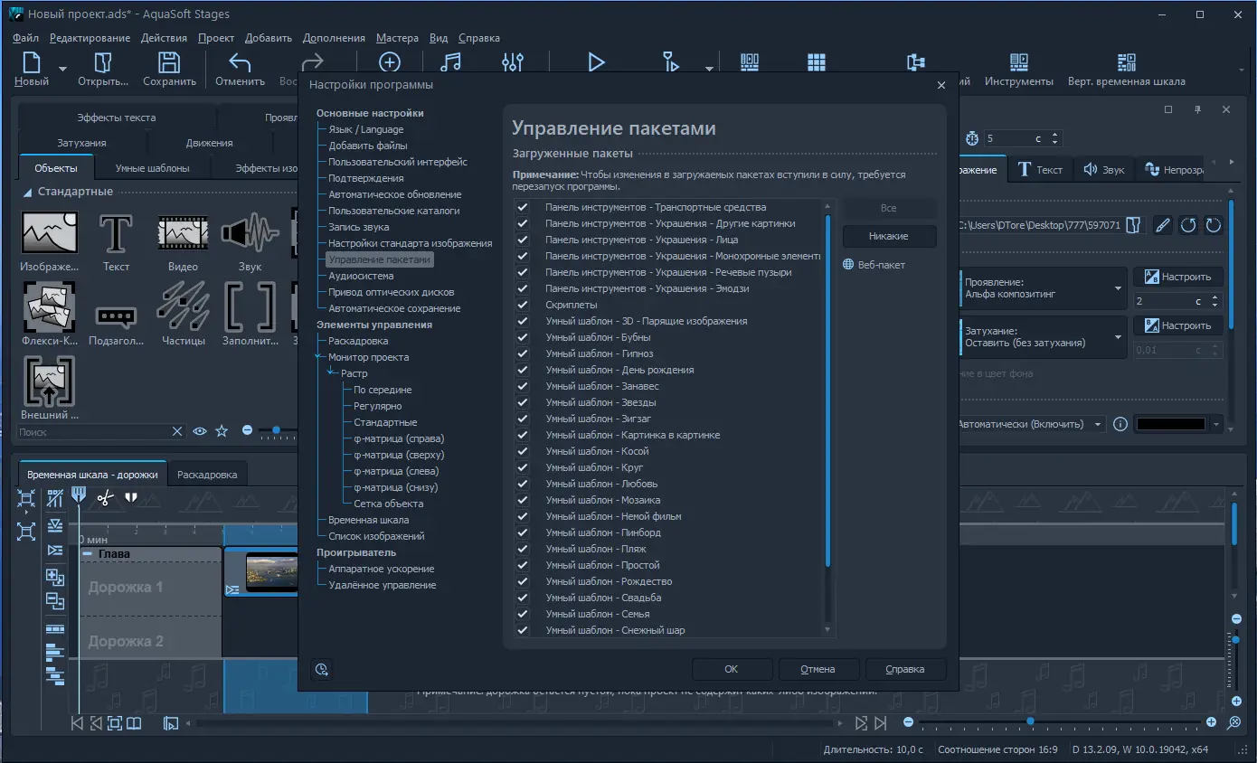Select the Text (Текст) object icon
This screenshot has height=763, width=1257.
click(x=116, y=233)
